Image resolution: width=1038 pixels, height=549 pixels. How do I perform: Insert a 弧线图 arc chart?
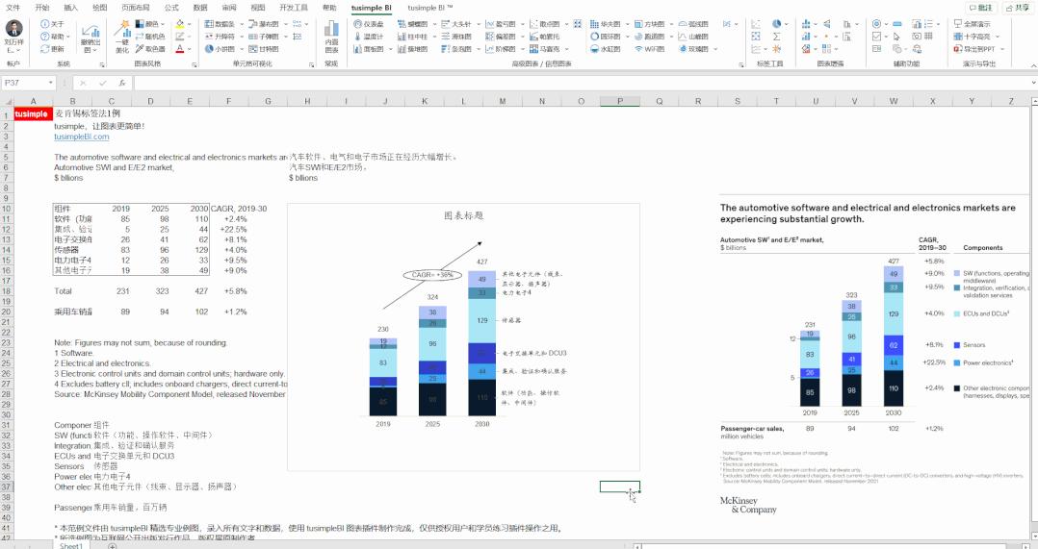pos(693,24)
